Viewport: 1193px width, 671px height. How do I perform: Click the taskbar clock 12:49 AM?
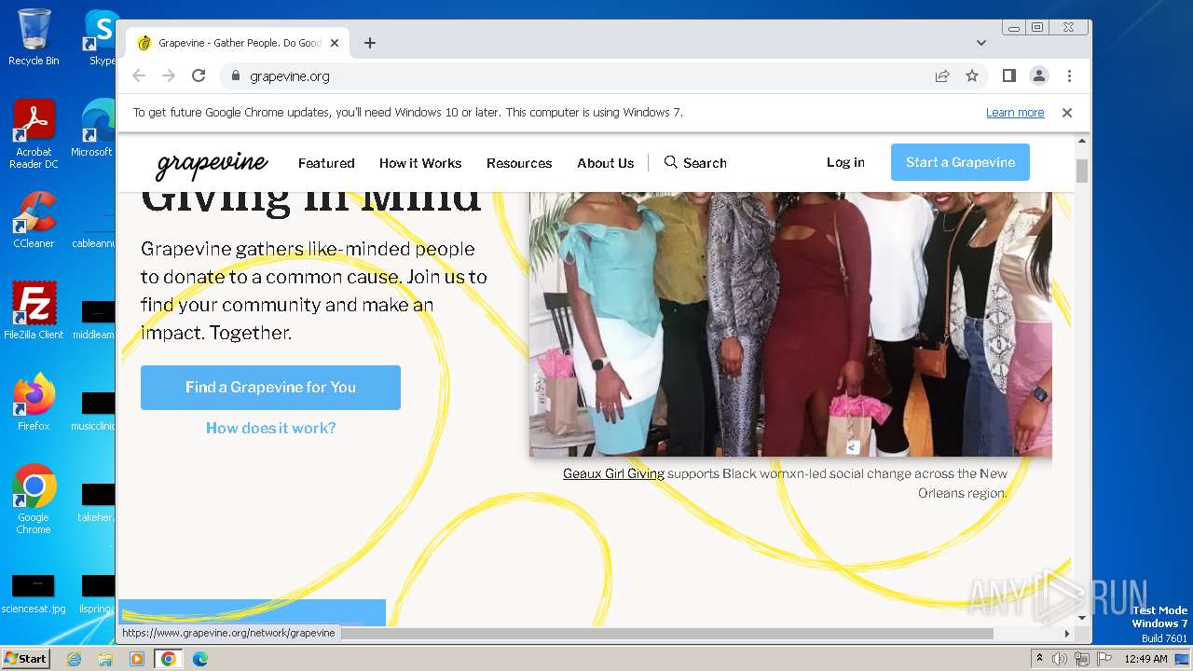[1145, 659]
